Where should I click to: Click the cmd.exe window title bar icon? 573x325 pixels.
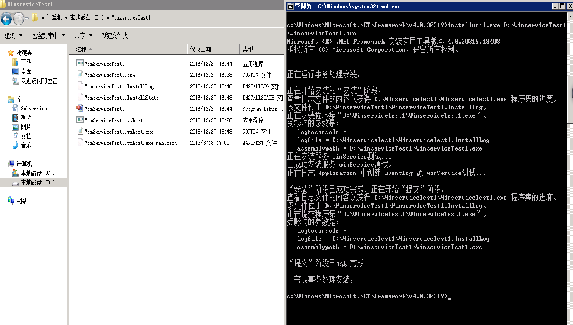pyautogui.click(x=291, y=6)
